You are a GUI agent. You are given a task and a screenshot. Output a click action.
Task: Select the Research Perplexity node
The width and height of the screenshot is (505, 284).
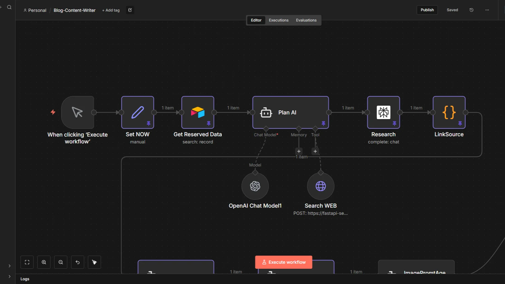point(383,112)
